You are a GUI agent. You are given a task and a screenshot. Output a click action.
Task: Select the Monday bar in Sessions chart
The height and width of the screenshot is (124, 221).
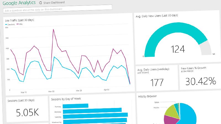[92, 110]
